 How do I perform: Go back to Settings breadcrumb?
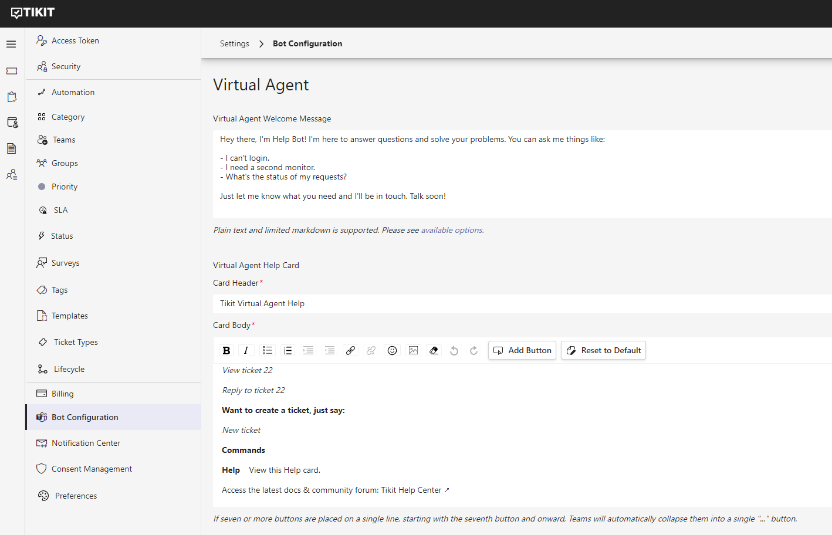pos(234,43)
